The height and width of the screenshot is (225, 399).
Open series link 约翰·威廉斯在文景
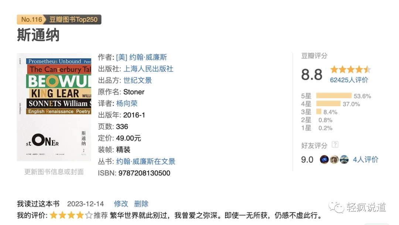pyautogui.click(x=146, y=162)
